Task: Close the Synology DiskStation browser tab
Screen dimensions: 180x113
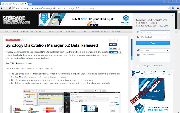Action: coord(26,4)
